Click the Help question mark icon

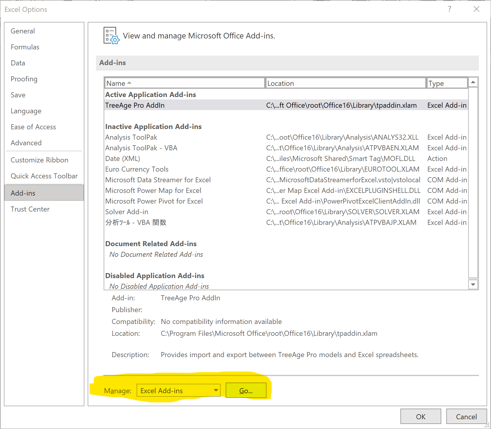[449, 9]
